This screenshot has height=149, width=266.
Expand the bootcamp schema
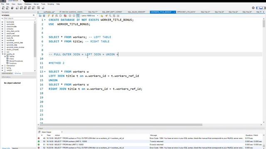pos(2,22)
